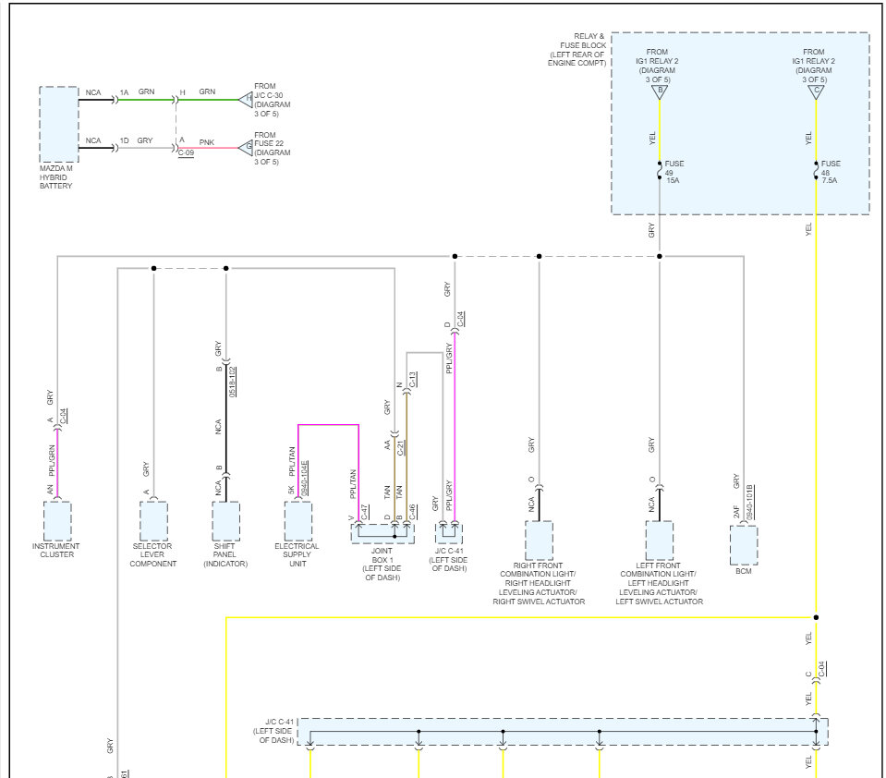886x778 pixels.
Task: Select the "FROM FUSE 22 (DIAGRAM 3 OF 5)" reference text
Action: (x=272, y=148)
